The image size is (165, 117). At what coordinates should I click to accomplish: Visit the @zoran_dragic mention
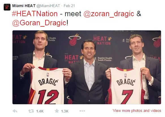[109, 14]
